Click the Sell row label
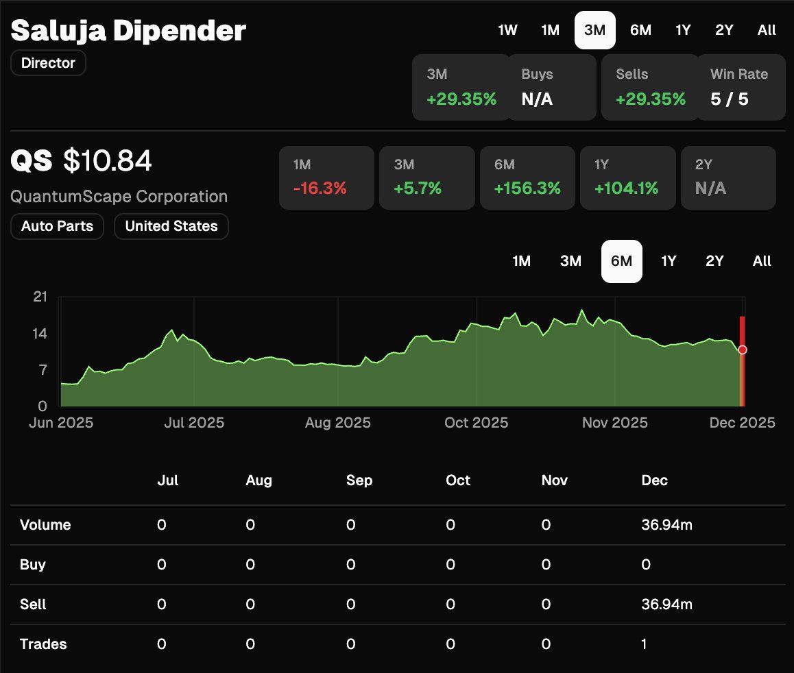Viewport: 794px width, 673px height. [33, 604]
